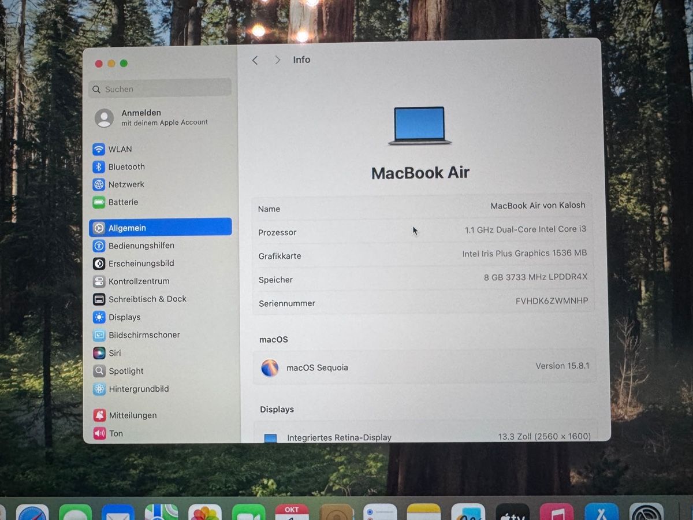Click the Displays section heading
This screenshot has height=520, width=693.
point(277,410)
